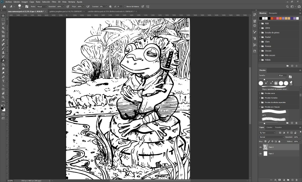Open the Selección menu
Screen dimensions: 302x182
46,2
